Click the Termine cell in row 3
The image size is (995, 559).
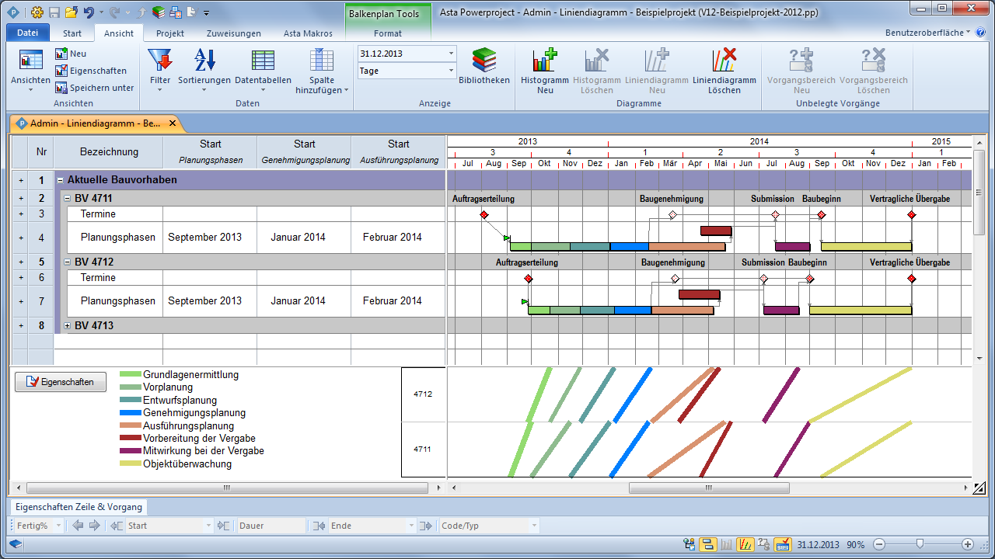[109, 214]
